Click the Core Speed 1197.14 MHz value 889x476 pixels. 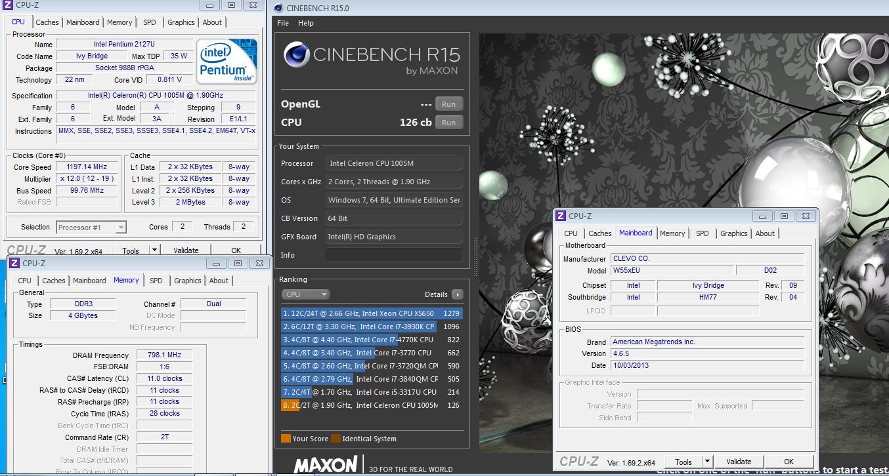tap(87, 167)
